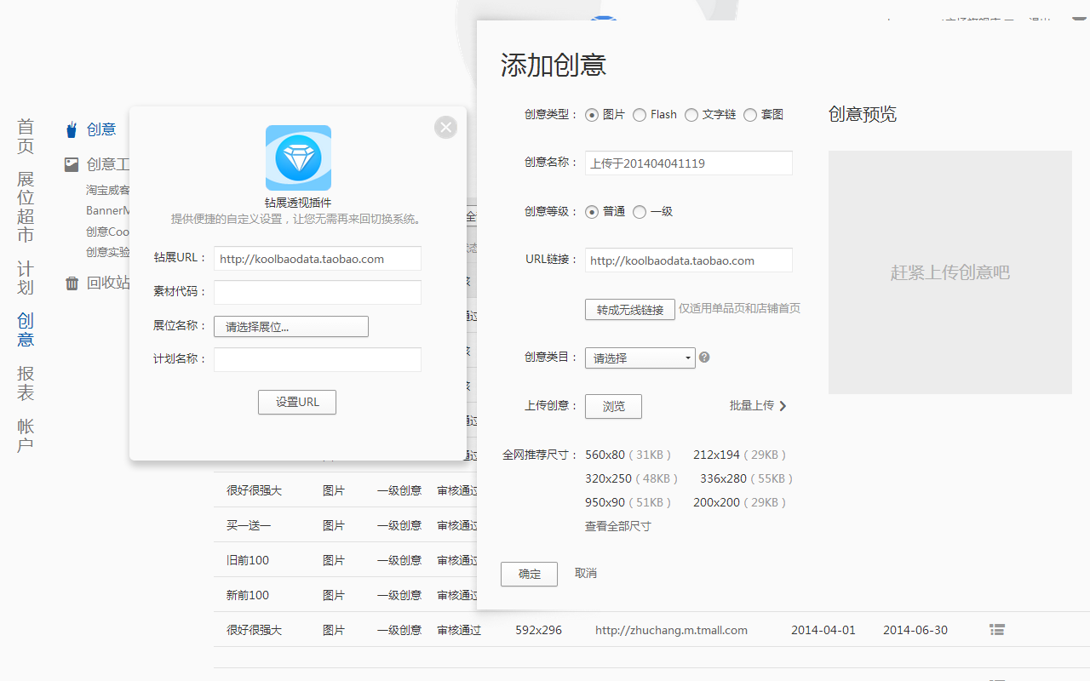Focus the 素材代码 input field
The width and height of the screenshot is (1090, 681).
coord(318,292)
